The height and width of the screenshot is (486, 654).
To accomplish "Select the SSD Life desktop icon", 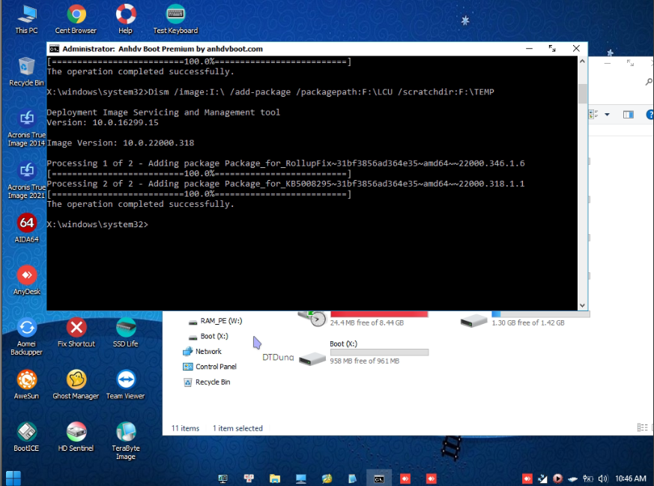I will 126,332.
